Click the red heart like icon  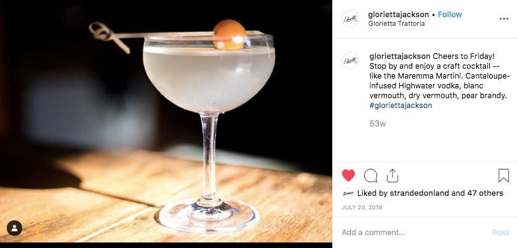348,176
